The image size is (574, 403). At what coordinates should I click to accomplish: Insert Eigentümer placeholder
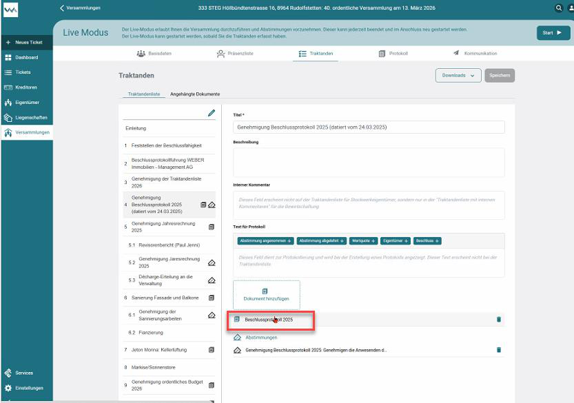(x=396, y=241)
